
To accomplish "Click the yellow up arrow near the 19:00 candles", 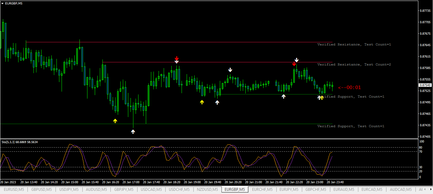I will (202, 102).
